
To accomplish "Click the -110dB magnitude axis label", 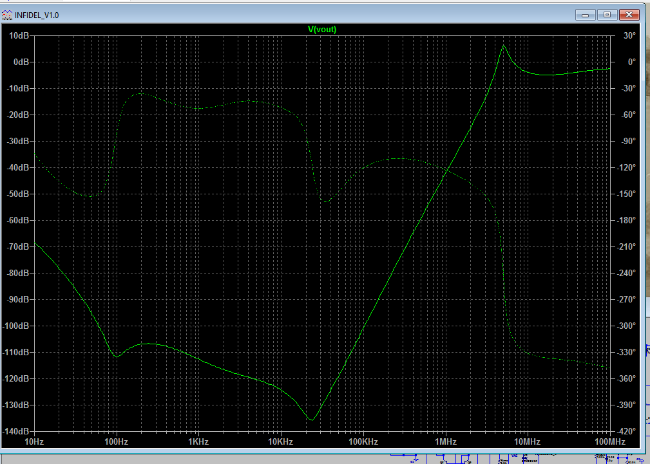I will point(15,352).
